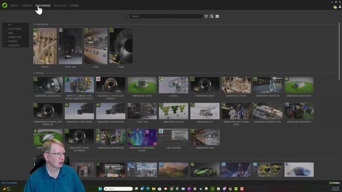This screenshot has height=192, width=342.
Task: Open Bentley LumenRT app tile
Action: point(79,85)
